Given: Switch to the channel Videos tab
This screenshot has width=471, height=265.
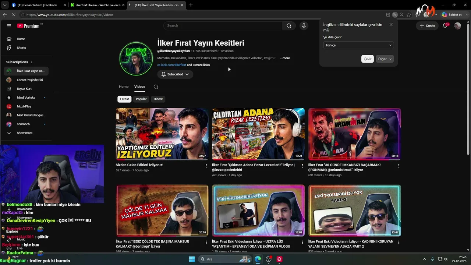Looking at the screenshot, I should [x=140, y=87].
